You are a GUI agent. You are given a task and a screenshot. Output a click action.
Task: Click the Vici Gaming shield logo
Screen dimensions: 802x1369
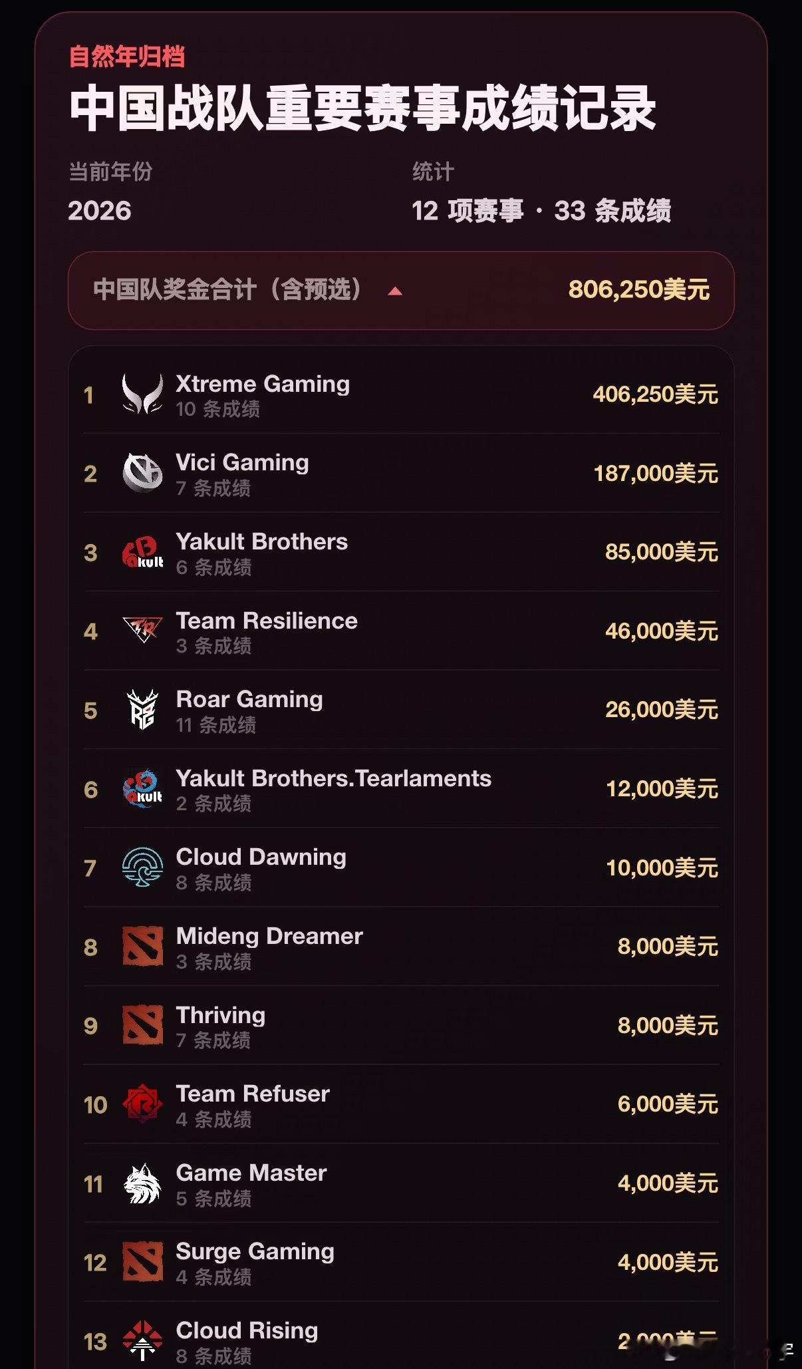click(142, 473)
